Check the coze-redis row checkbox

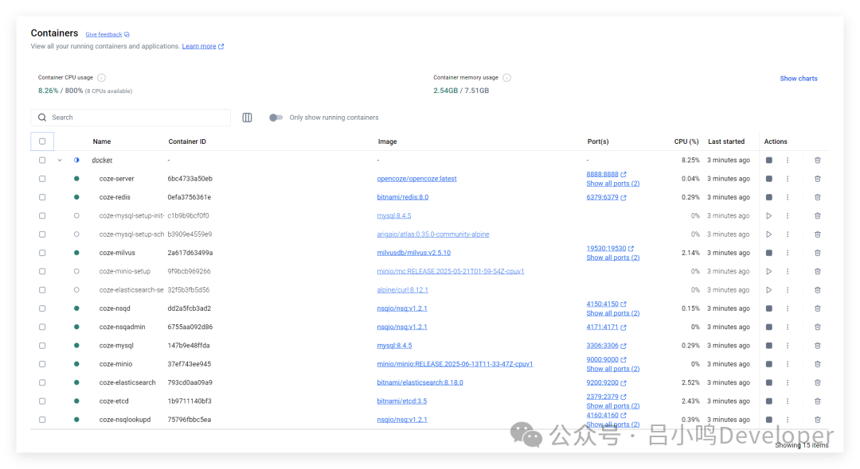coord(42,198)
